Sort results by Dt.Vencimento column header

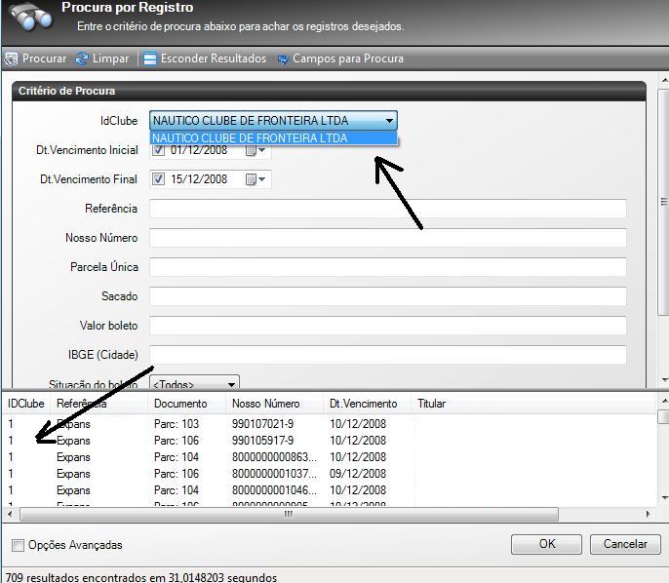click(363, 404)
